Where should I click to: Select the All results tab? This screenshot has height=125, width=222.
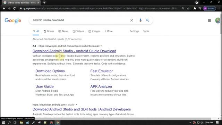tap(36, 31)
